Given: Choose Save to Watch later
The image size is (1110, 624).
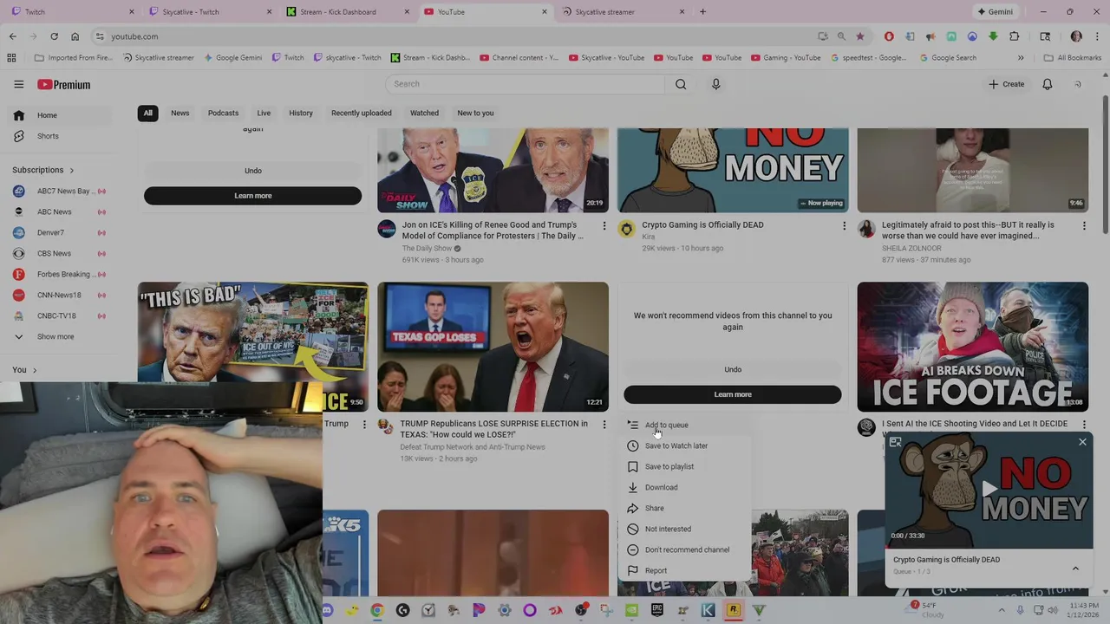Looking at the screenshot, I should coord(685,445).
